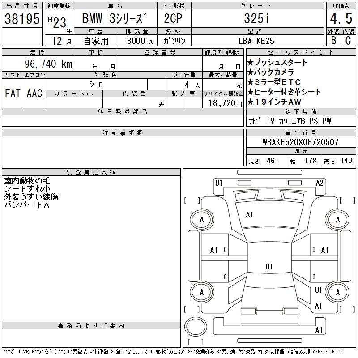Click the interior grade C cell
The width and height of the screenshot is (358, 358).
348,40
